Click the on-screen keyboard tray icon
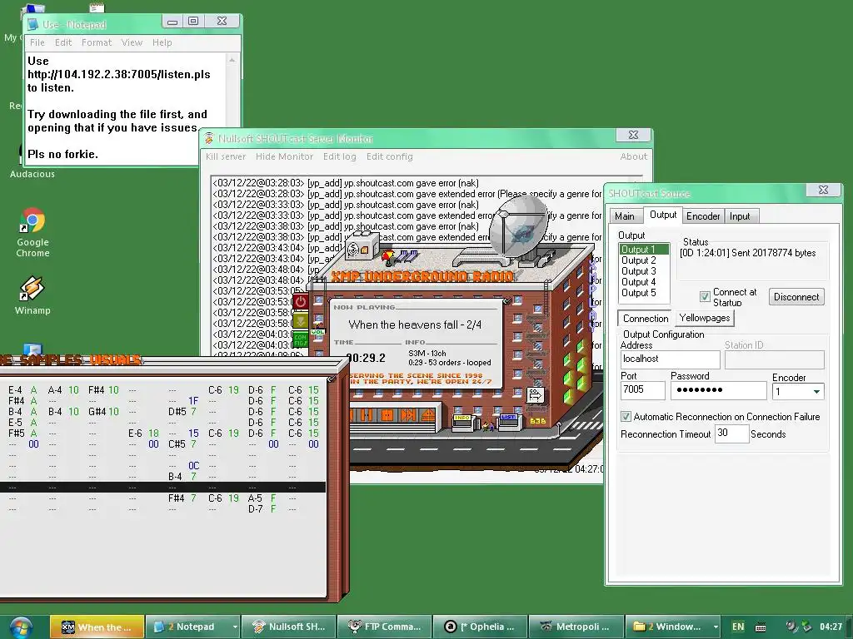Screen dimensions: 853x639 tap(761, 627)
